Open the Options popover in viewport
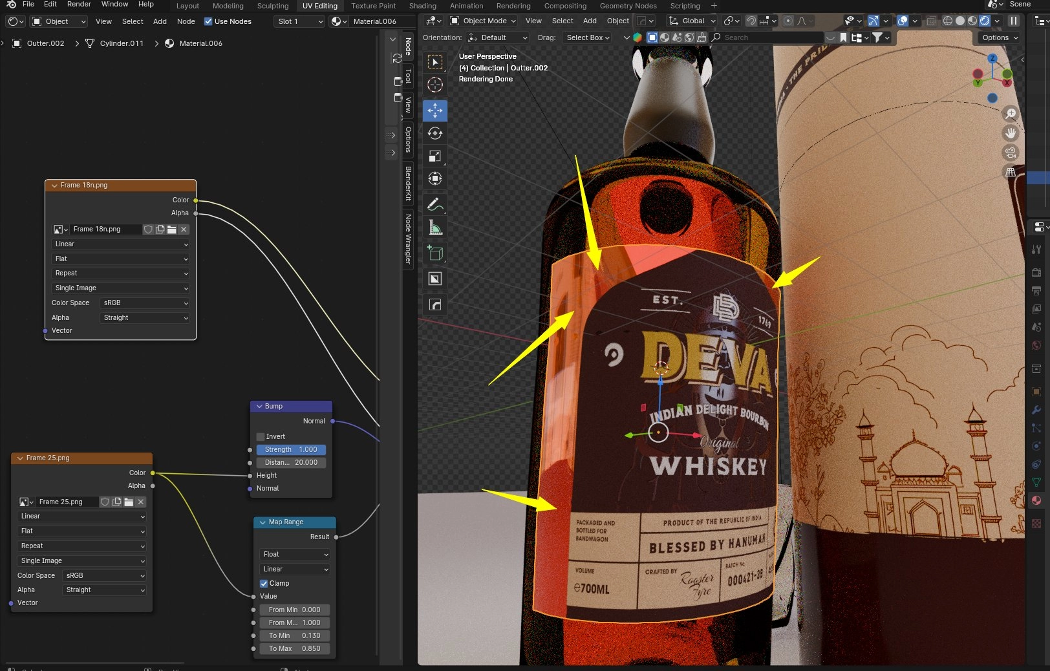The width and height of the screenshot is (1050, 671). coord(1000,38)
